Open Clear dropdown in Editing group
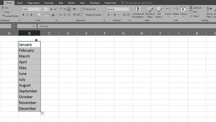Viewport: 216px width, 122px height. [x=195, y=16]
